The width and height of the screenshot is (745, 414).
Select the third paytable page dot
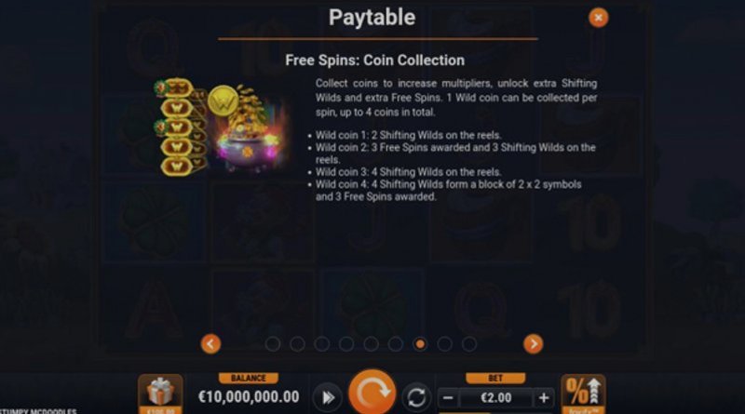point(321,343)
